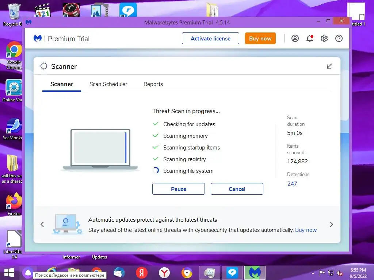374x280 pixels.
Task: Switch to system monitor taskbar window
Action: (x=210, y=273)
